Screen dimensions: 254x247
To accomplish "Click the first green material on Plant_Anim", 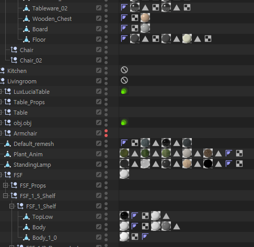I will [124, 153].
